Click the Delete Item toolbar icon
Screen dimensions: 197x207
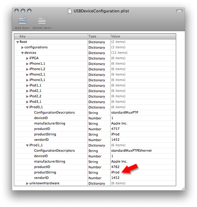click(x=42, y=21)
